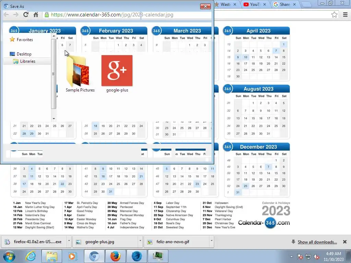Viewport: 351px width, 263px height.
Task: Click Independence Day in the holiday list
Action: tap(132, 227)
